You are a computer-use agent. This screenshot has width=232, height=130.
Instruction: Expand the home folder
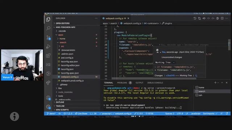point(76,39)
